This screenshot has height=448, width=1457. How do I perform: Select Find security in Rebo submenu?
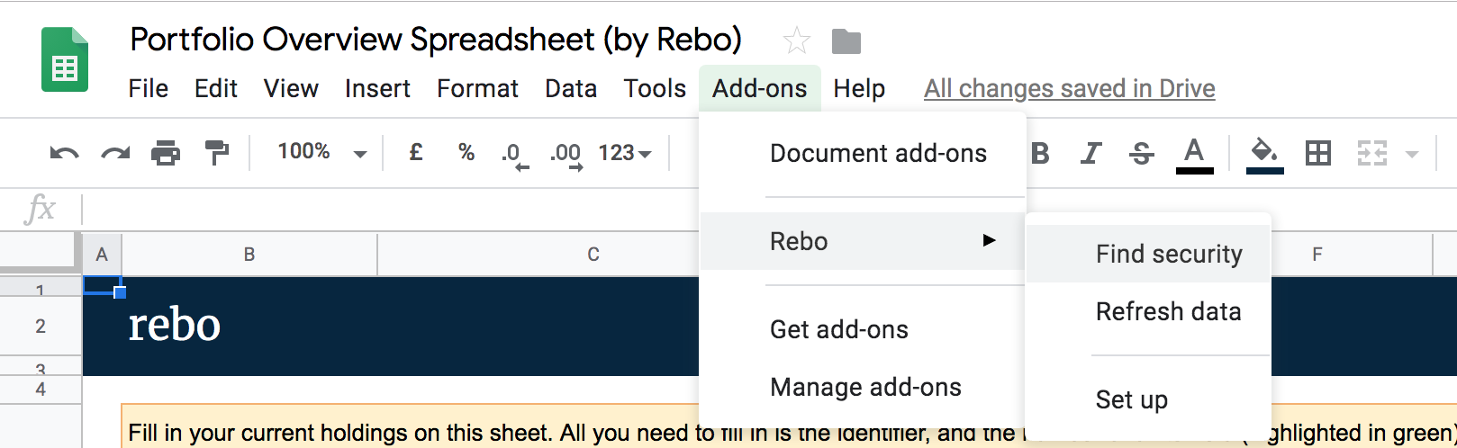(1148, 254)
